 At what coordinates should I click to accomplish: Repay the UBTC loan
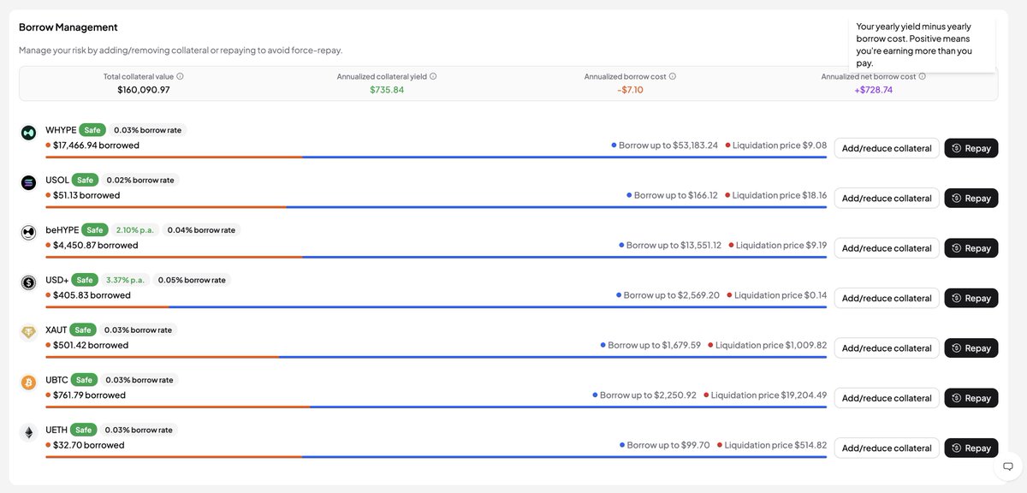point(971,398)
